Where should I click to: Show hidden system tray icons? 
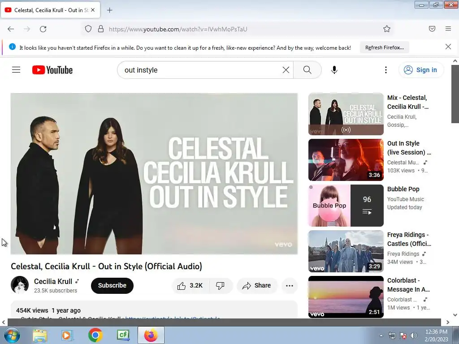(381, 335)
